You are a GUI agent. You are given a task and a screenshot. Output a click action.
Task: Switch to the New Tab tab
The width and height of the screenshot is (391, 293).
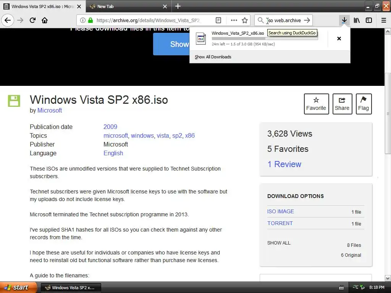click(x=129, y=6)
